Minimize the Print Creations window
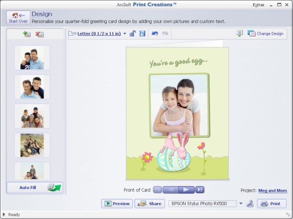Screen dimensions: 293x219 coord(271,5)
